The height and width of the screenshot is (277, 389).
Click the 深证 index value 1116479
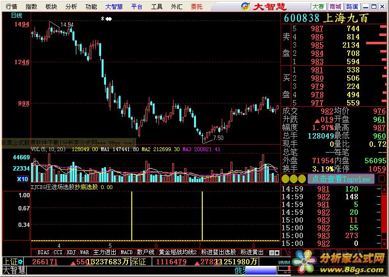[x=171, y=261]
